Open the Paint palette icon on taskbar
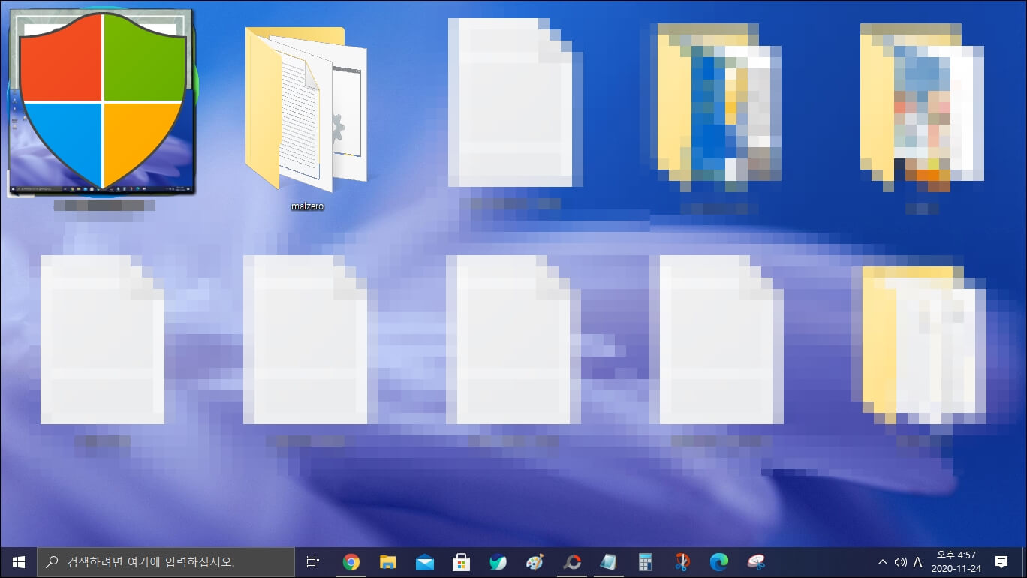Viewport: 1027px width, 578px height. point(535,561)
